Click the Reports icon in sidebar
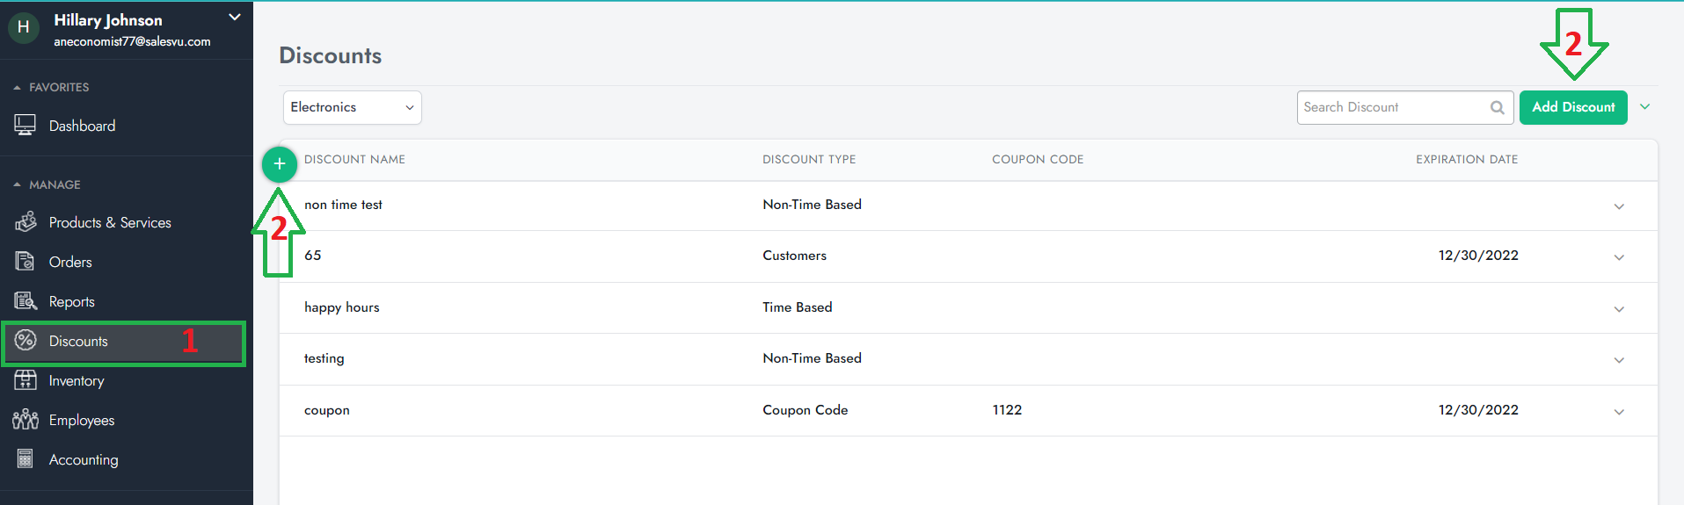This screenshot has width=1684, height=505. (26, 301)
